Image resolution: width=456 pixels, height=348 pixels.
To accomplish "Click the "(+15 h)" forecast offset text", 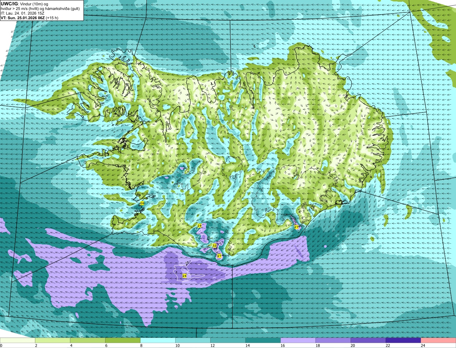I will [x=52, y=18].
